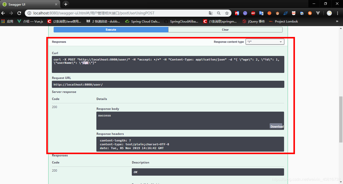Click the address bar URL
Viewport: 343px width, 184px height.
click(94, 13)
